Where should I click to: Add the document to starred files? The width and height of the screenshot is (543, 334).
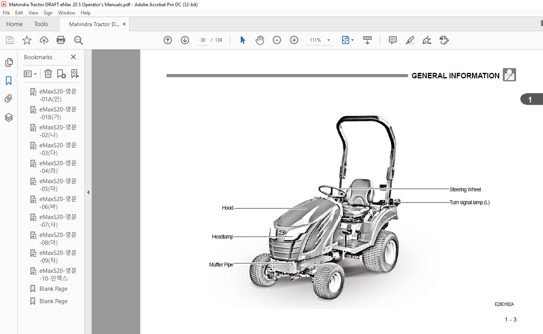click(x=27, y=40)
